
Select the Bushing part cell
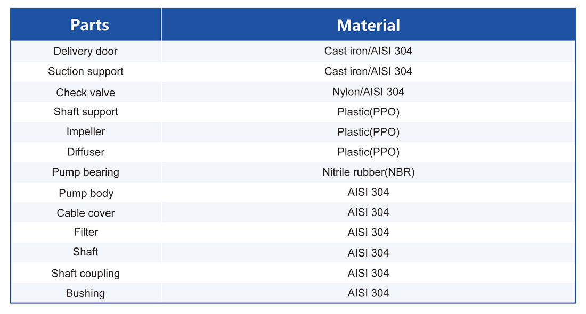85,293
